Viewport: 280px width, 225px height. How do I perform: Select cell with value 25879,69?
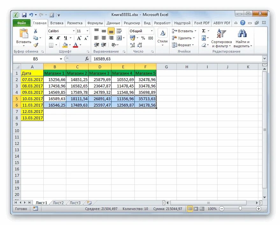[100, 79]
